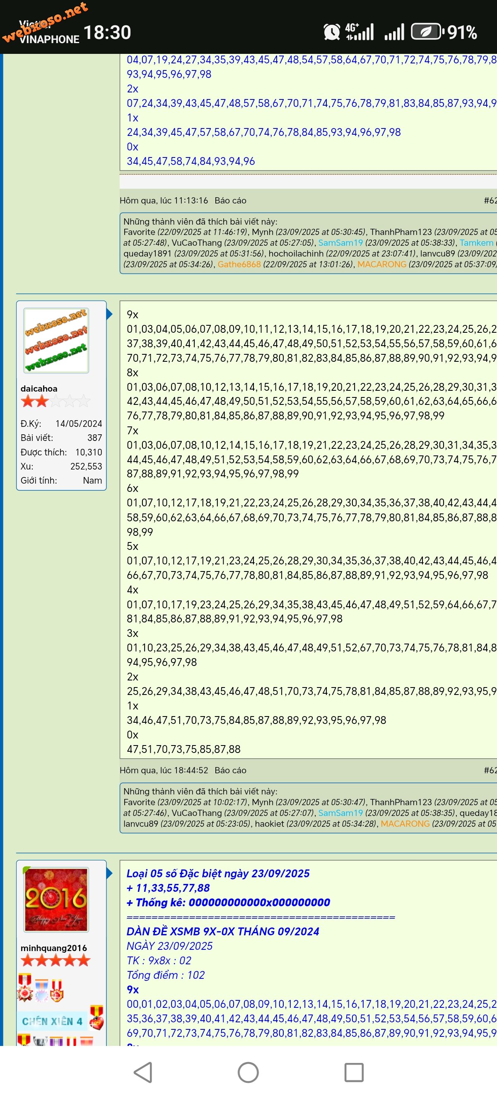Open Gathe6868 profile link
The width and height of the screenshot is (497, 1099).
coord(239,264)
